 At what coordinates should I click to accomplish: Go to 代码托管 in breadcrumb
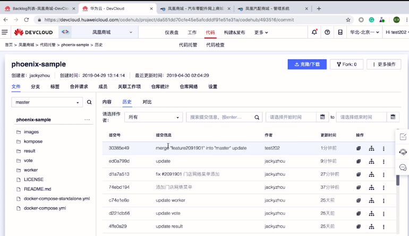(47, 45)
